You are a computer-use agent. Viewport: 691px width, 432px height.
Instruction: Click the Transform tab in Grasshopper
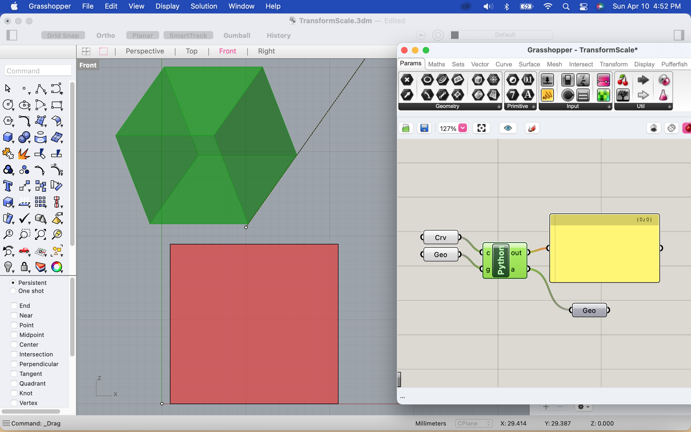point(613,64)
